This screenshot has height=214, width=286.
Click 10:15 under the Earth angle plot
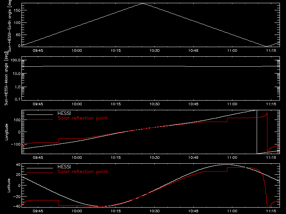(115, 51)
